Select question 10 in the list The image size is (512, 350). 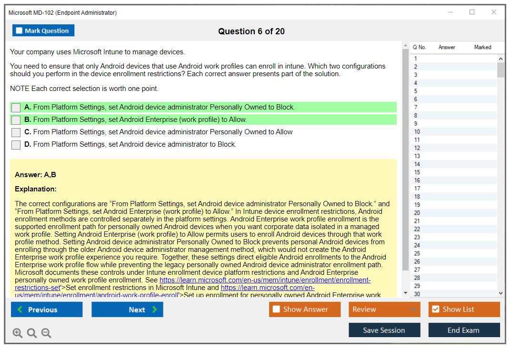tap(454, 132)
